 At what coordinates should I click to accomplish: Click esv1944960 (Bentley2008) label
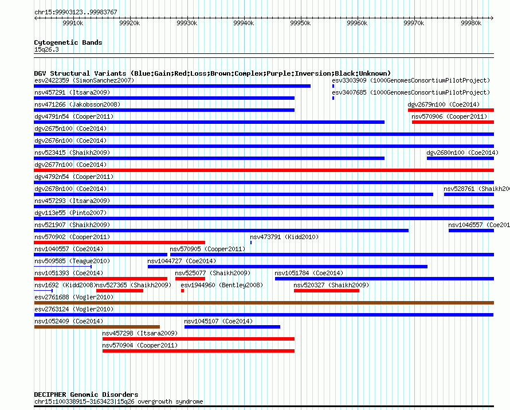222,285
